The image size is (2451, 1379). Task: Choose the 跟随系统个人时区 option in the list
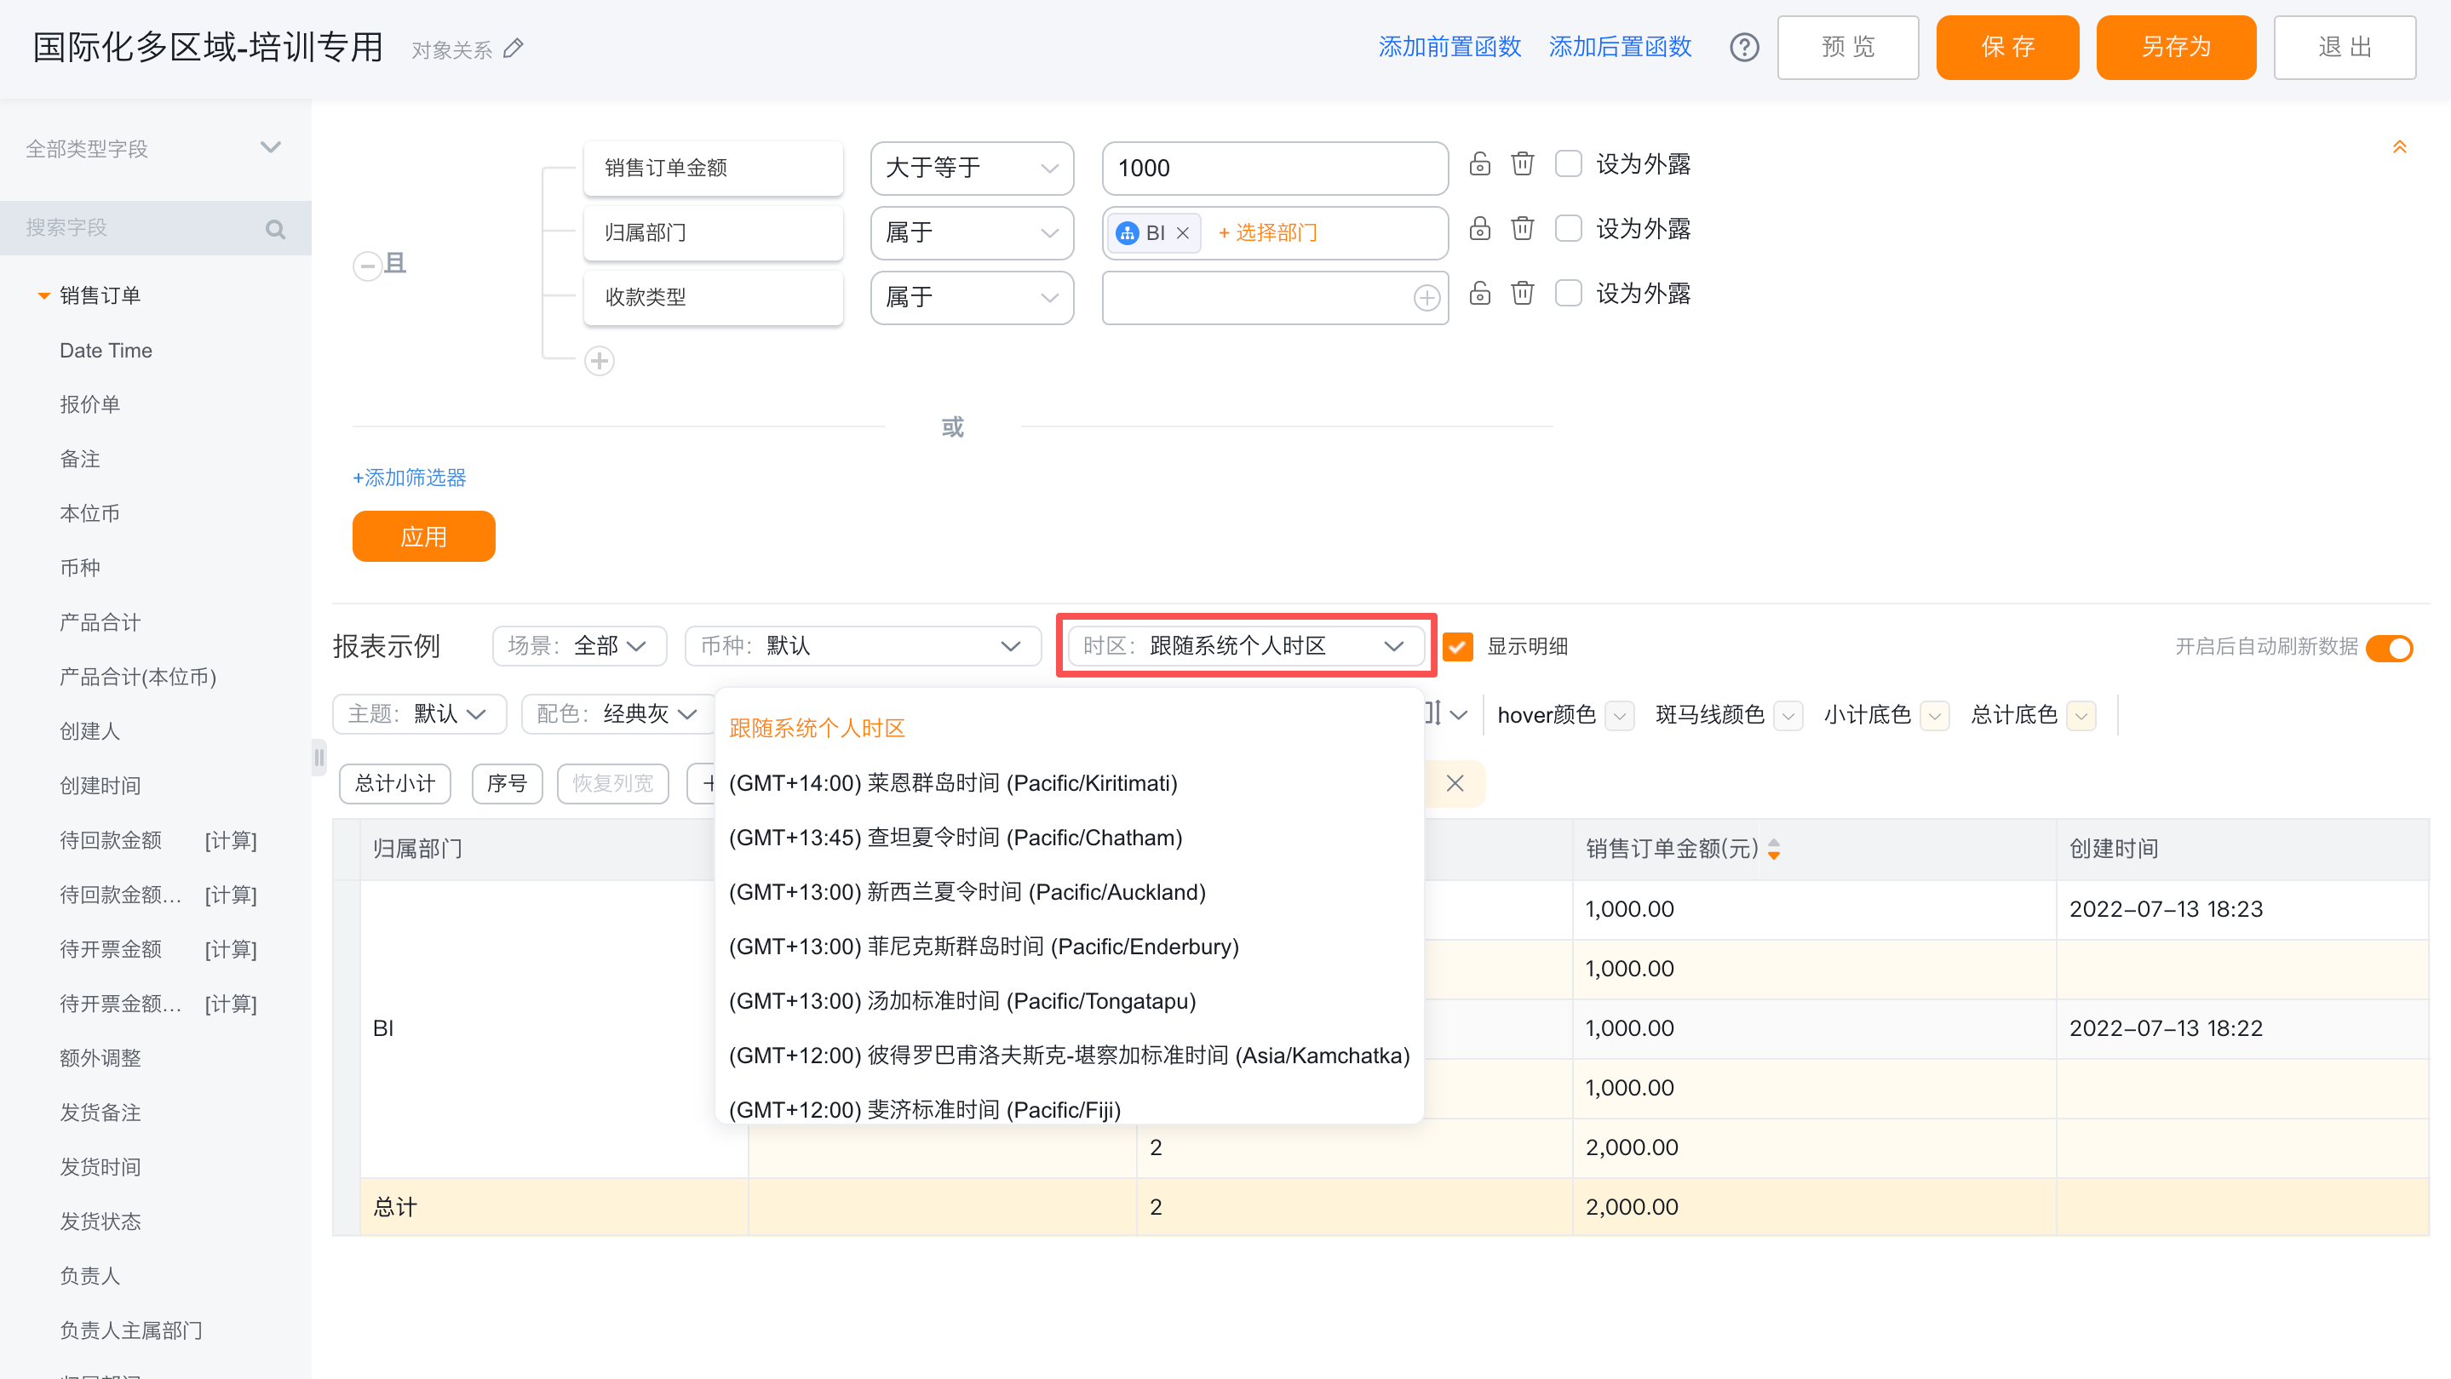[817, 729]
